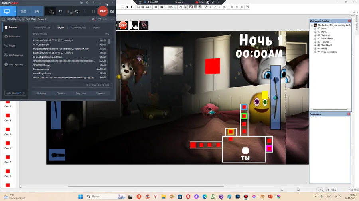Toggle text overlay in Bandicam
Image resolution: width=359 pixels, height=201 pixels.
pyautogui.click(x=85, y=11)
